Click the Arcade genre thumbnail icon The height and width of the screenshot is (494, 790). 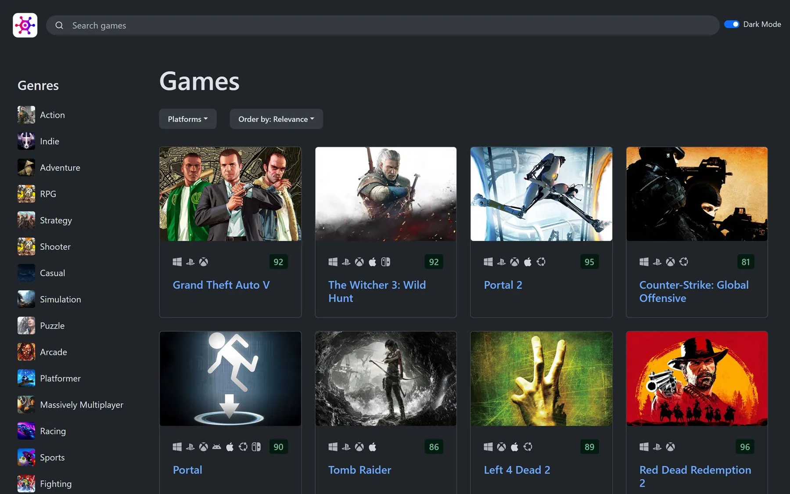(x=26, y=352)
